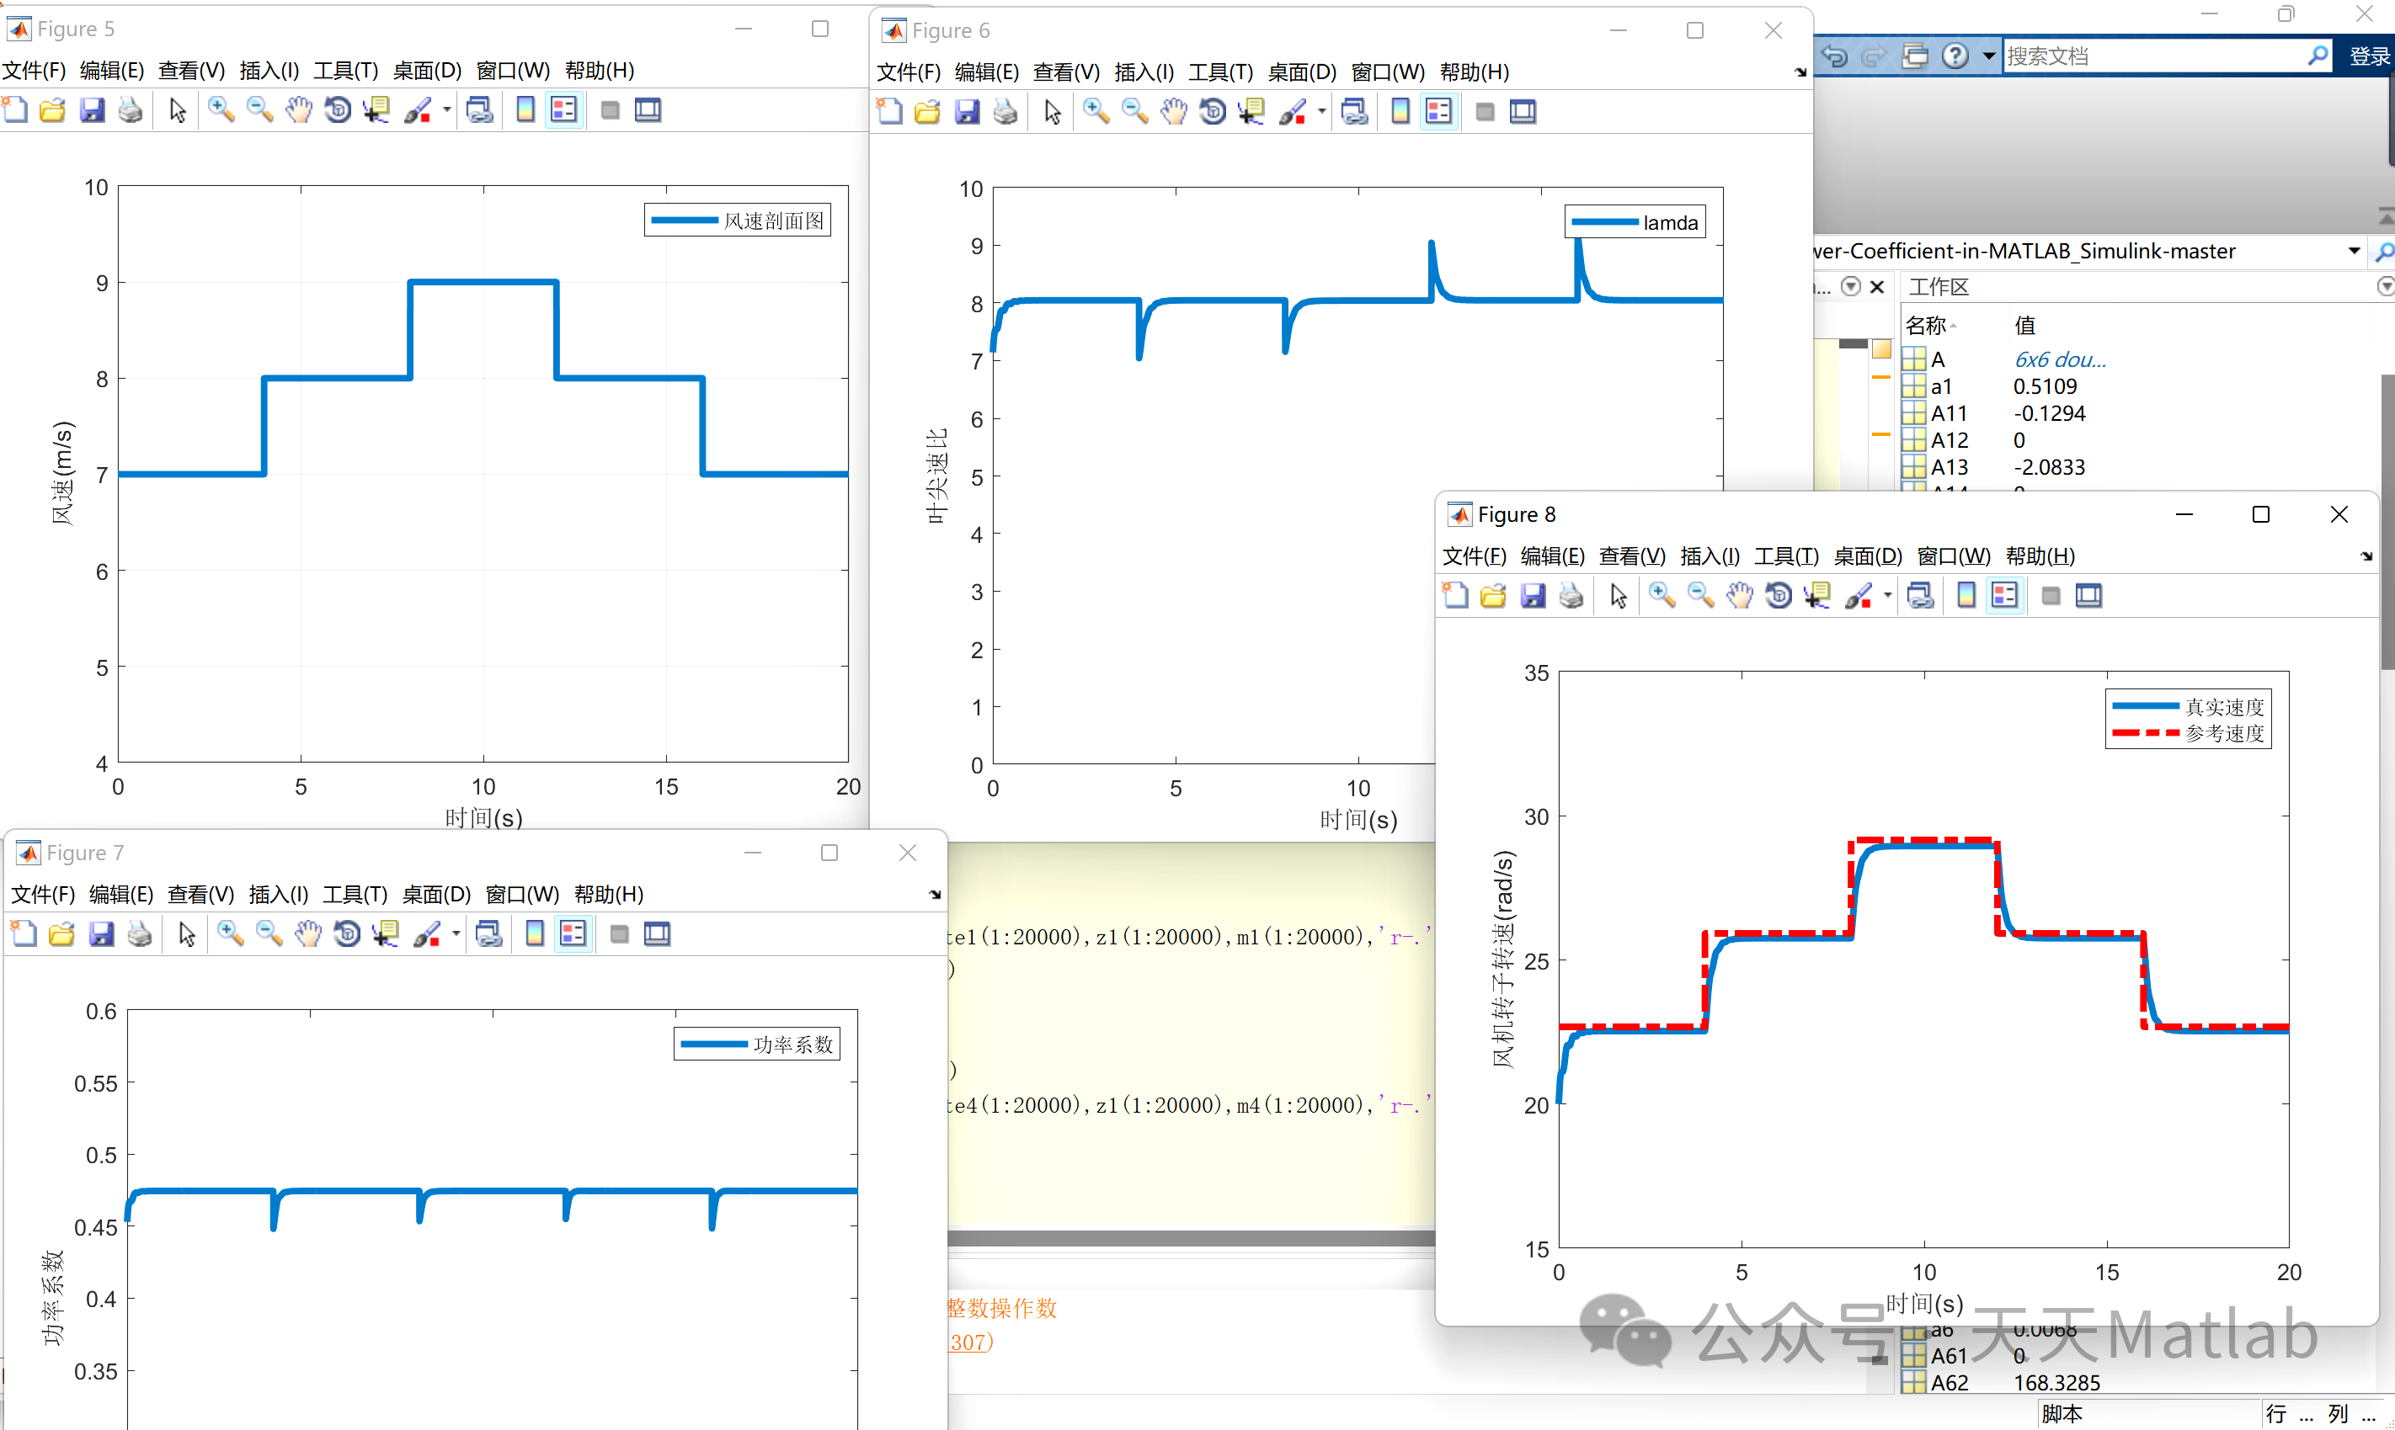Select Data Cursor tool in Figure 6
The height and width of the screenshot is (1430, 2395).
tap(1251, 112)
